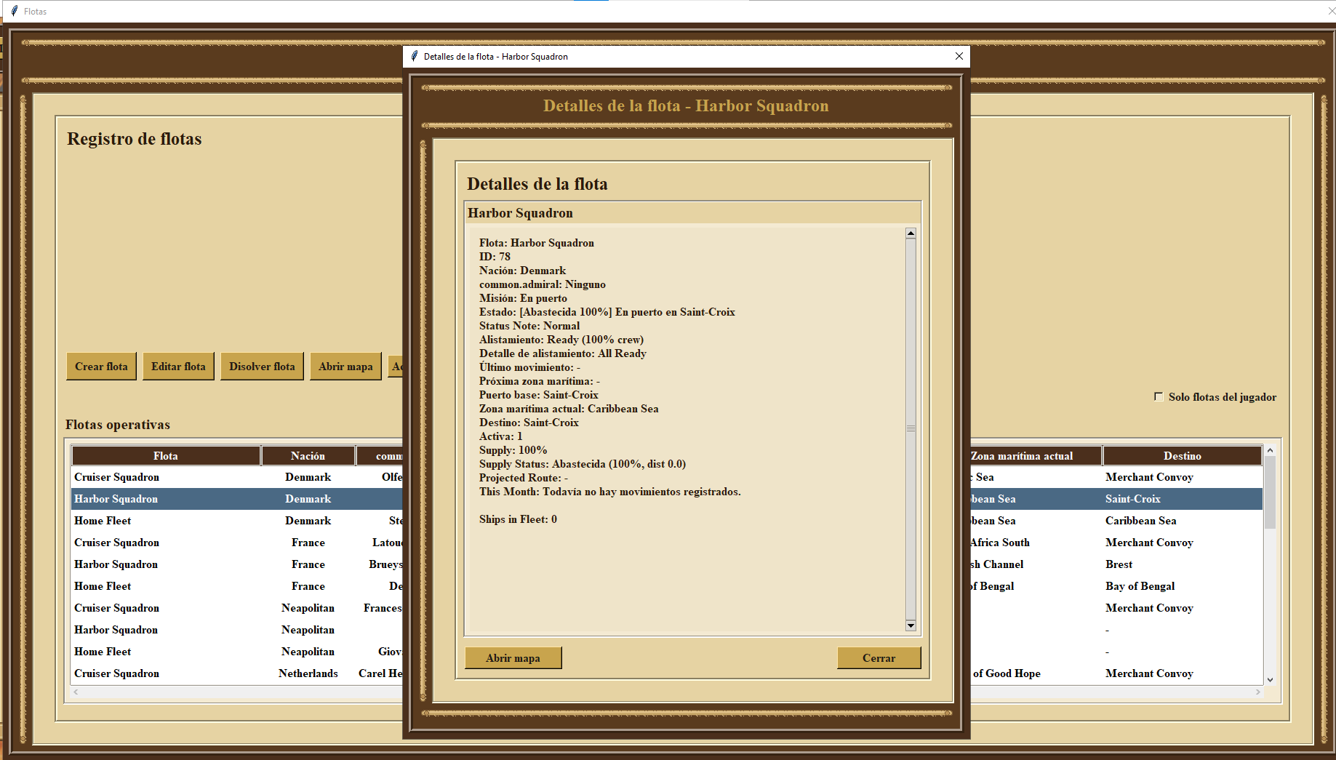Click the down arrow of the fleet table scrollbar
Screen dimensions: 1336x760
tap(1270, 680)
